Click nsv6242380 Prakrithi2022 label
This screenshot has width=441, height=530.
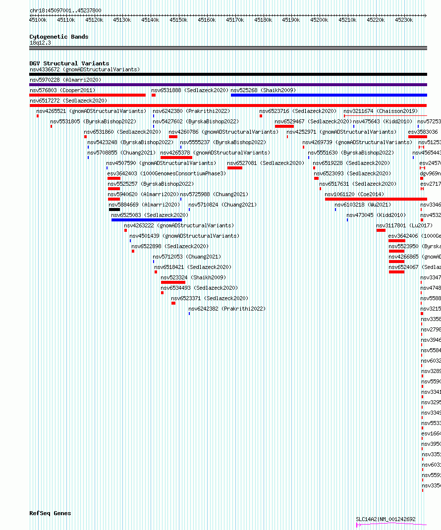pyautogui.click(x=191, y=111)
